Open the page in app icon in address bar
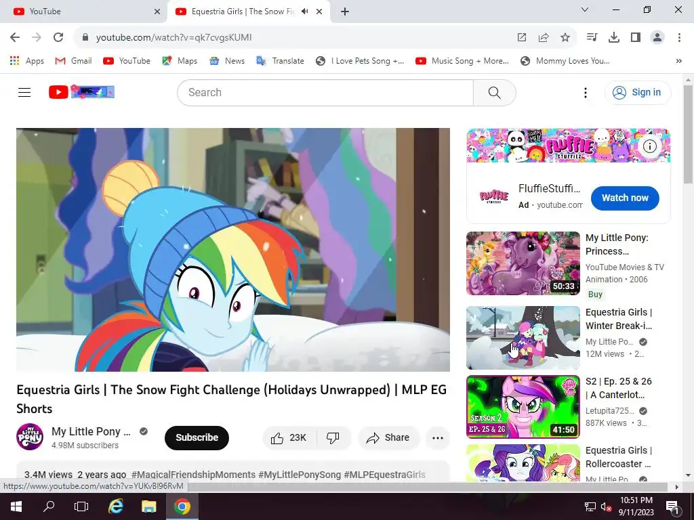This screenshot has height=520, width=694. (x=522, y=38)
